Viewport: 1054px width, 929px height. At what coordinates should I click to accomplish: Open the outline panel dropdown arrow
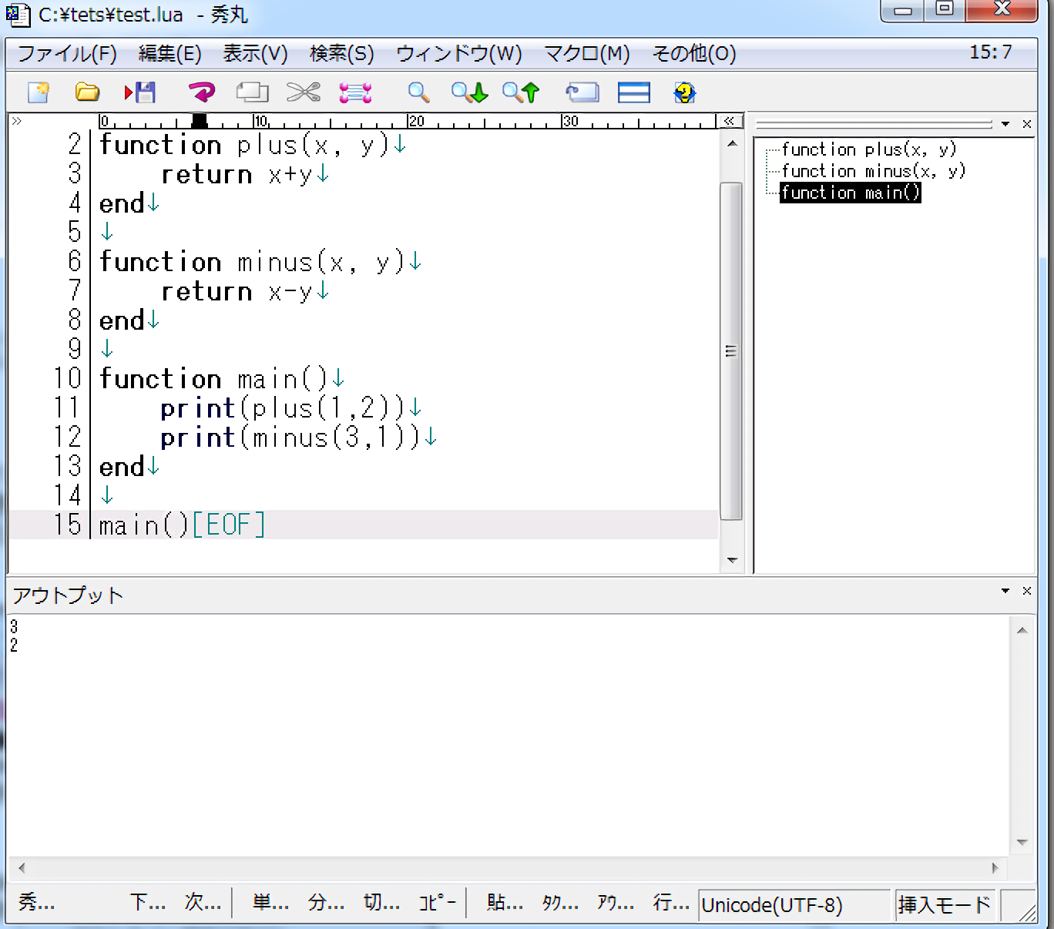(1005, 124)
